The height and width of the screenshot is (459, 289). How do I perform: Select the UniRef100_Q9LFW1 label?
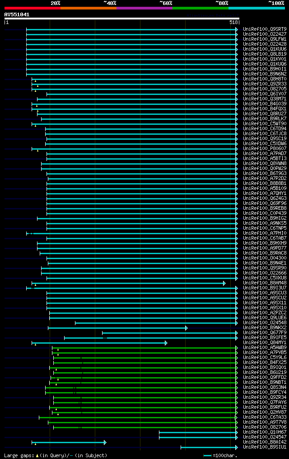265,39
